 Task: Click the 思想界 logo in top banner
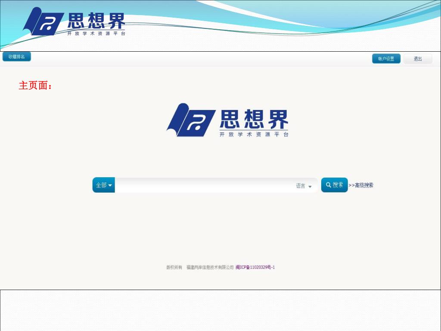click(74, 22)
